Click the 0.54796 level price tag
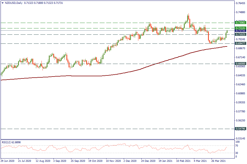The image size is (247, 164). point(240,128)
